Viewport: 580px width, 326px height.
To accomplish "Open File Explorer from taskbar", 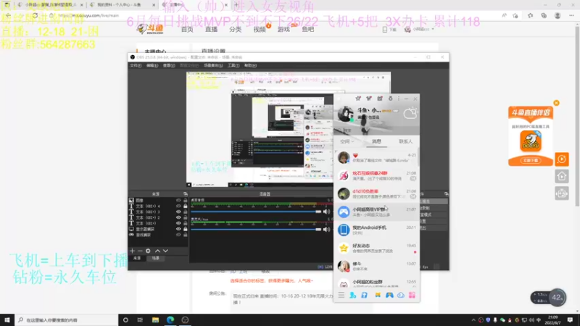I will click(155, 319).
